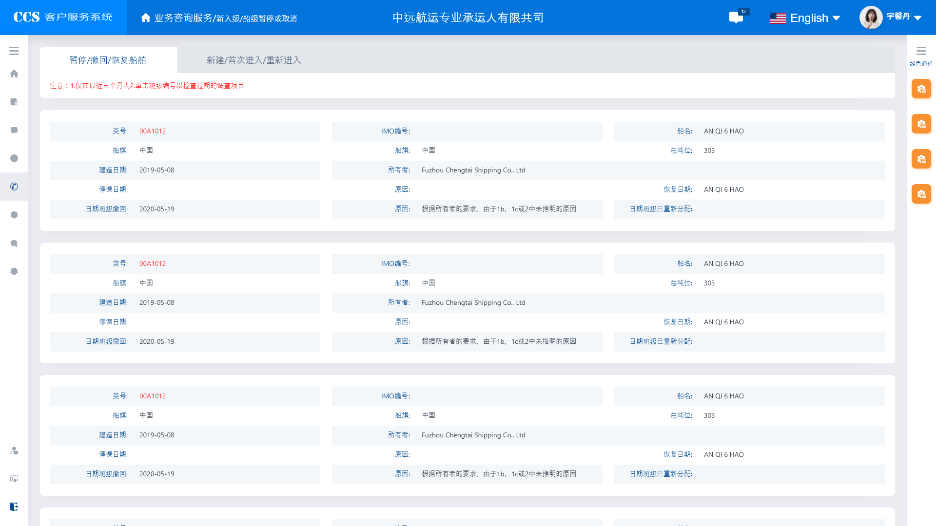Screen dimensions: 936x526
Task: Select the 暂停/撤回/恢复船舶 tab
Action: pos(108,60)
